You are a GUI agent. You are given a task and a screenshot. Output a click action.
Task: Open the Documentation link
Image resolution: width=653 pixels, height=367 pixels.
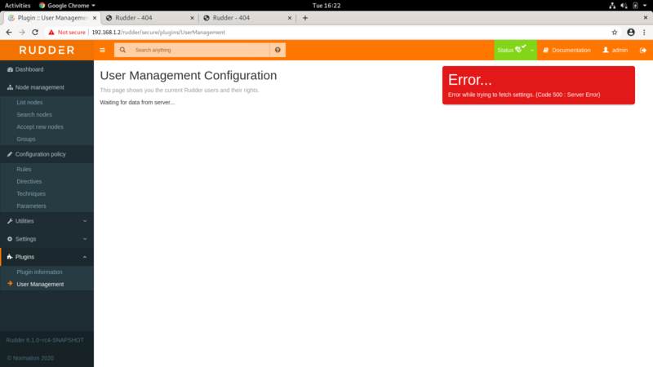(566, 50)
